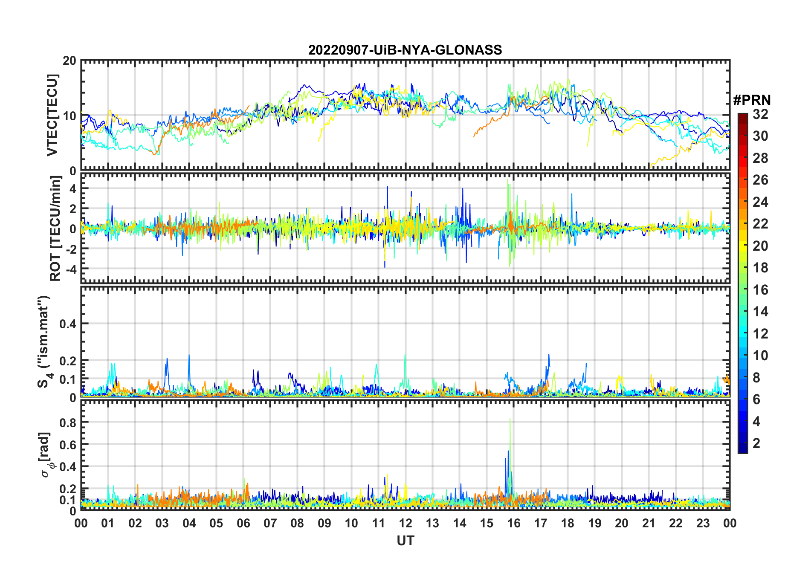Click the #PRN colorbar title
This screenshot has width=811, height=567.
pos(752,100)
